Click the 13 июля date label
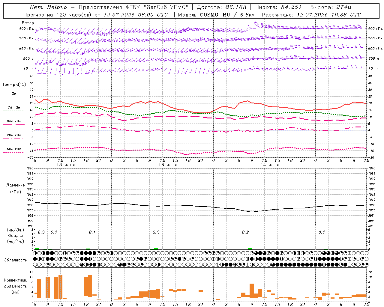Image resolution: width=384 pixels, height=307 pixels. click(168, 165)
